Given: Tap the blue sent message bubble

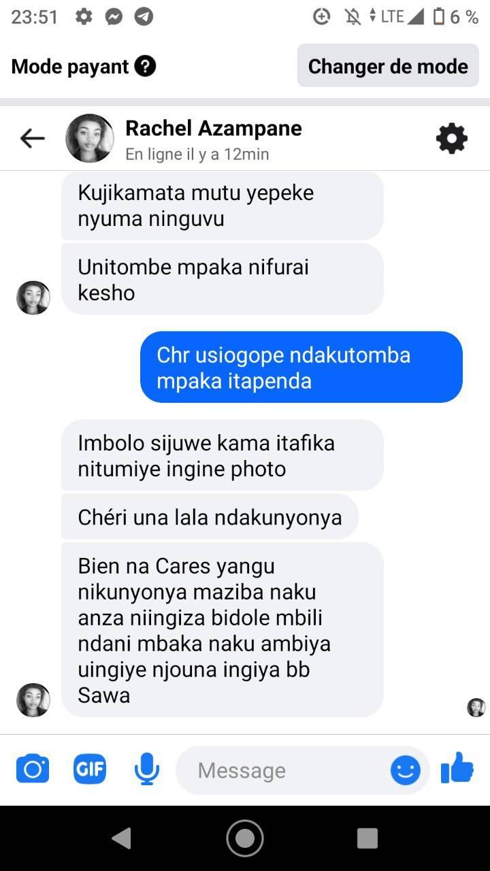Looking at the screenshot, I should [x=301, y=367].
